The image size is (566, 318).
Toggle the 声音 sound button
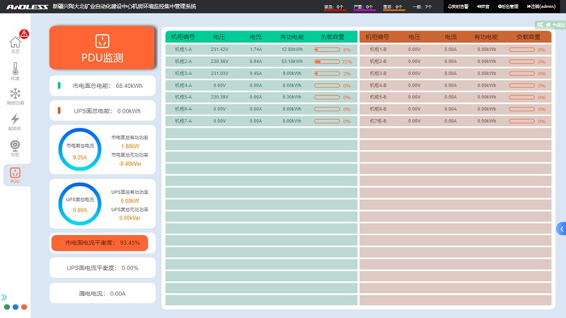(x=484, y=6)
